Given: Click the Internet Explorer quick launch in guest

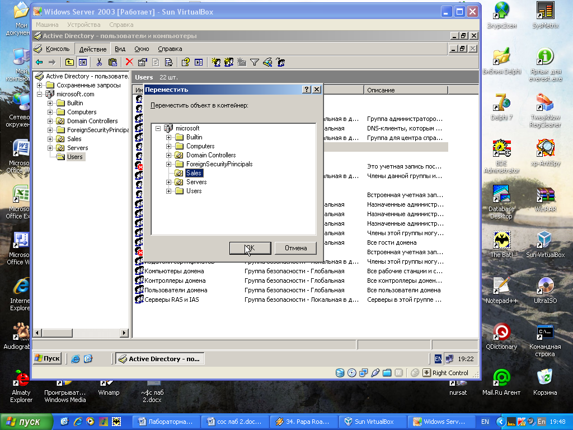Looking at the screenshot, I should click(76, 359).
